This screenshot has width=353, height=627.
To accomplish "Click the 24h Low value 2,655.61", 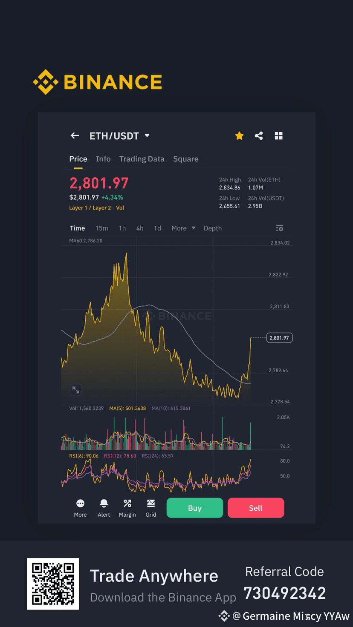I will coord(230,206).
